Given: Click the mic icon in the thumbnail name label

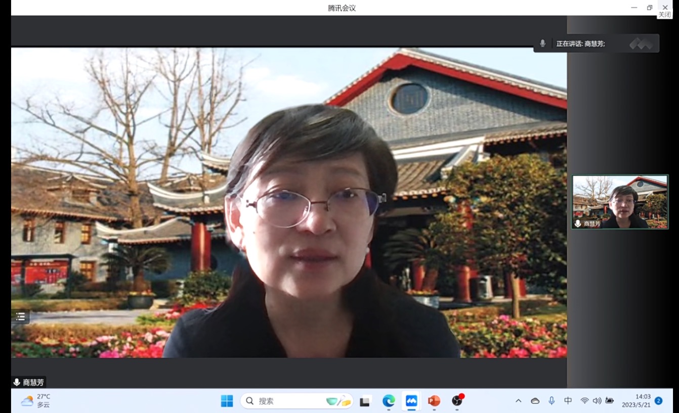Looking at the screenshot, I should (578, 223).
